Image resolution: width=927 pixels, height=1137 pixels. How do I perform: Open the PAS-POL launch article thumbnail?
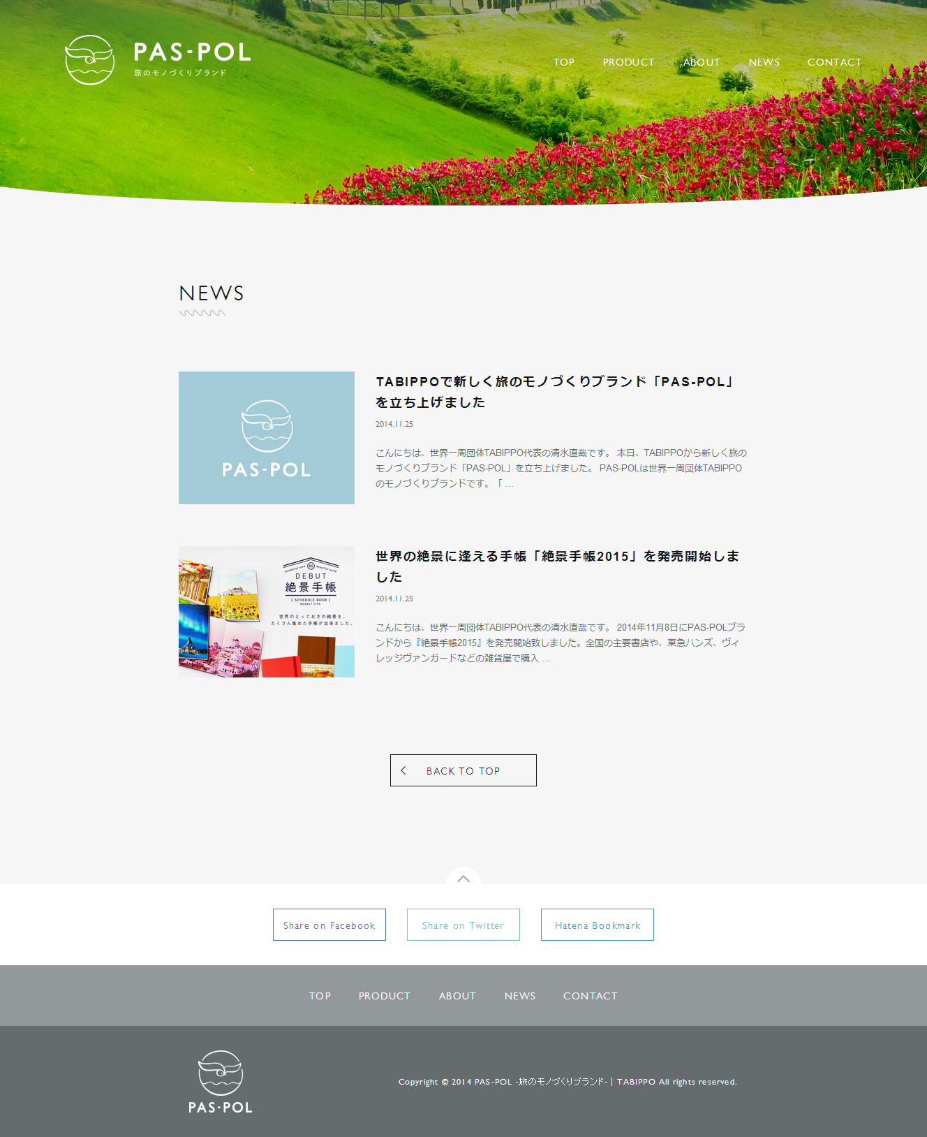[267, 438]
